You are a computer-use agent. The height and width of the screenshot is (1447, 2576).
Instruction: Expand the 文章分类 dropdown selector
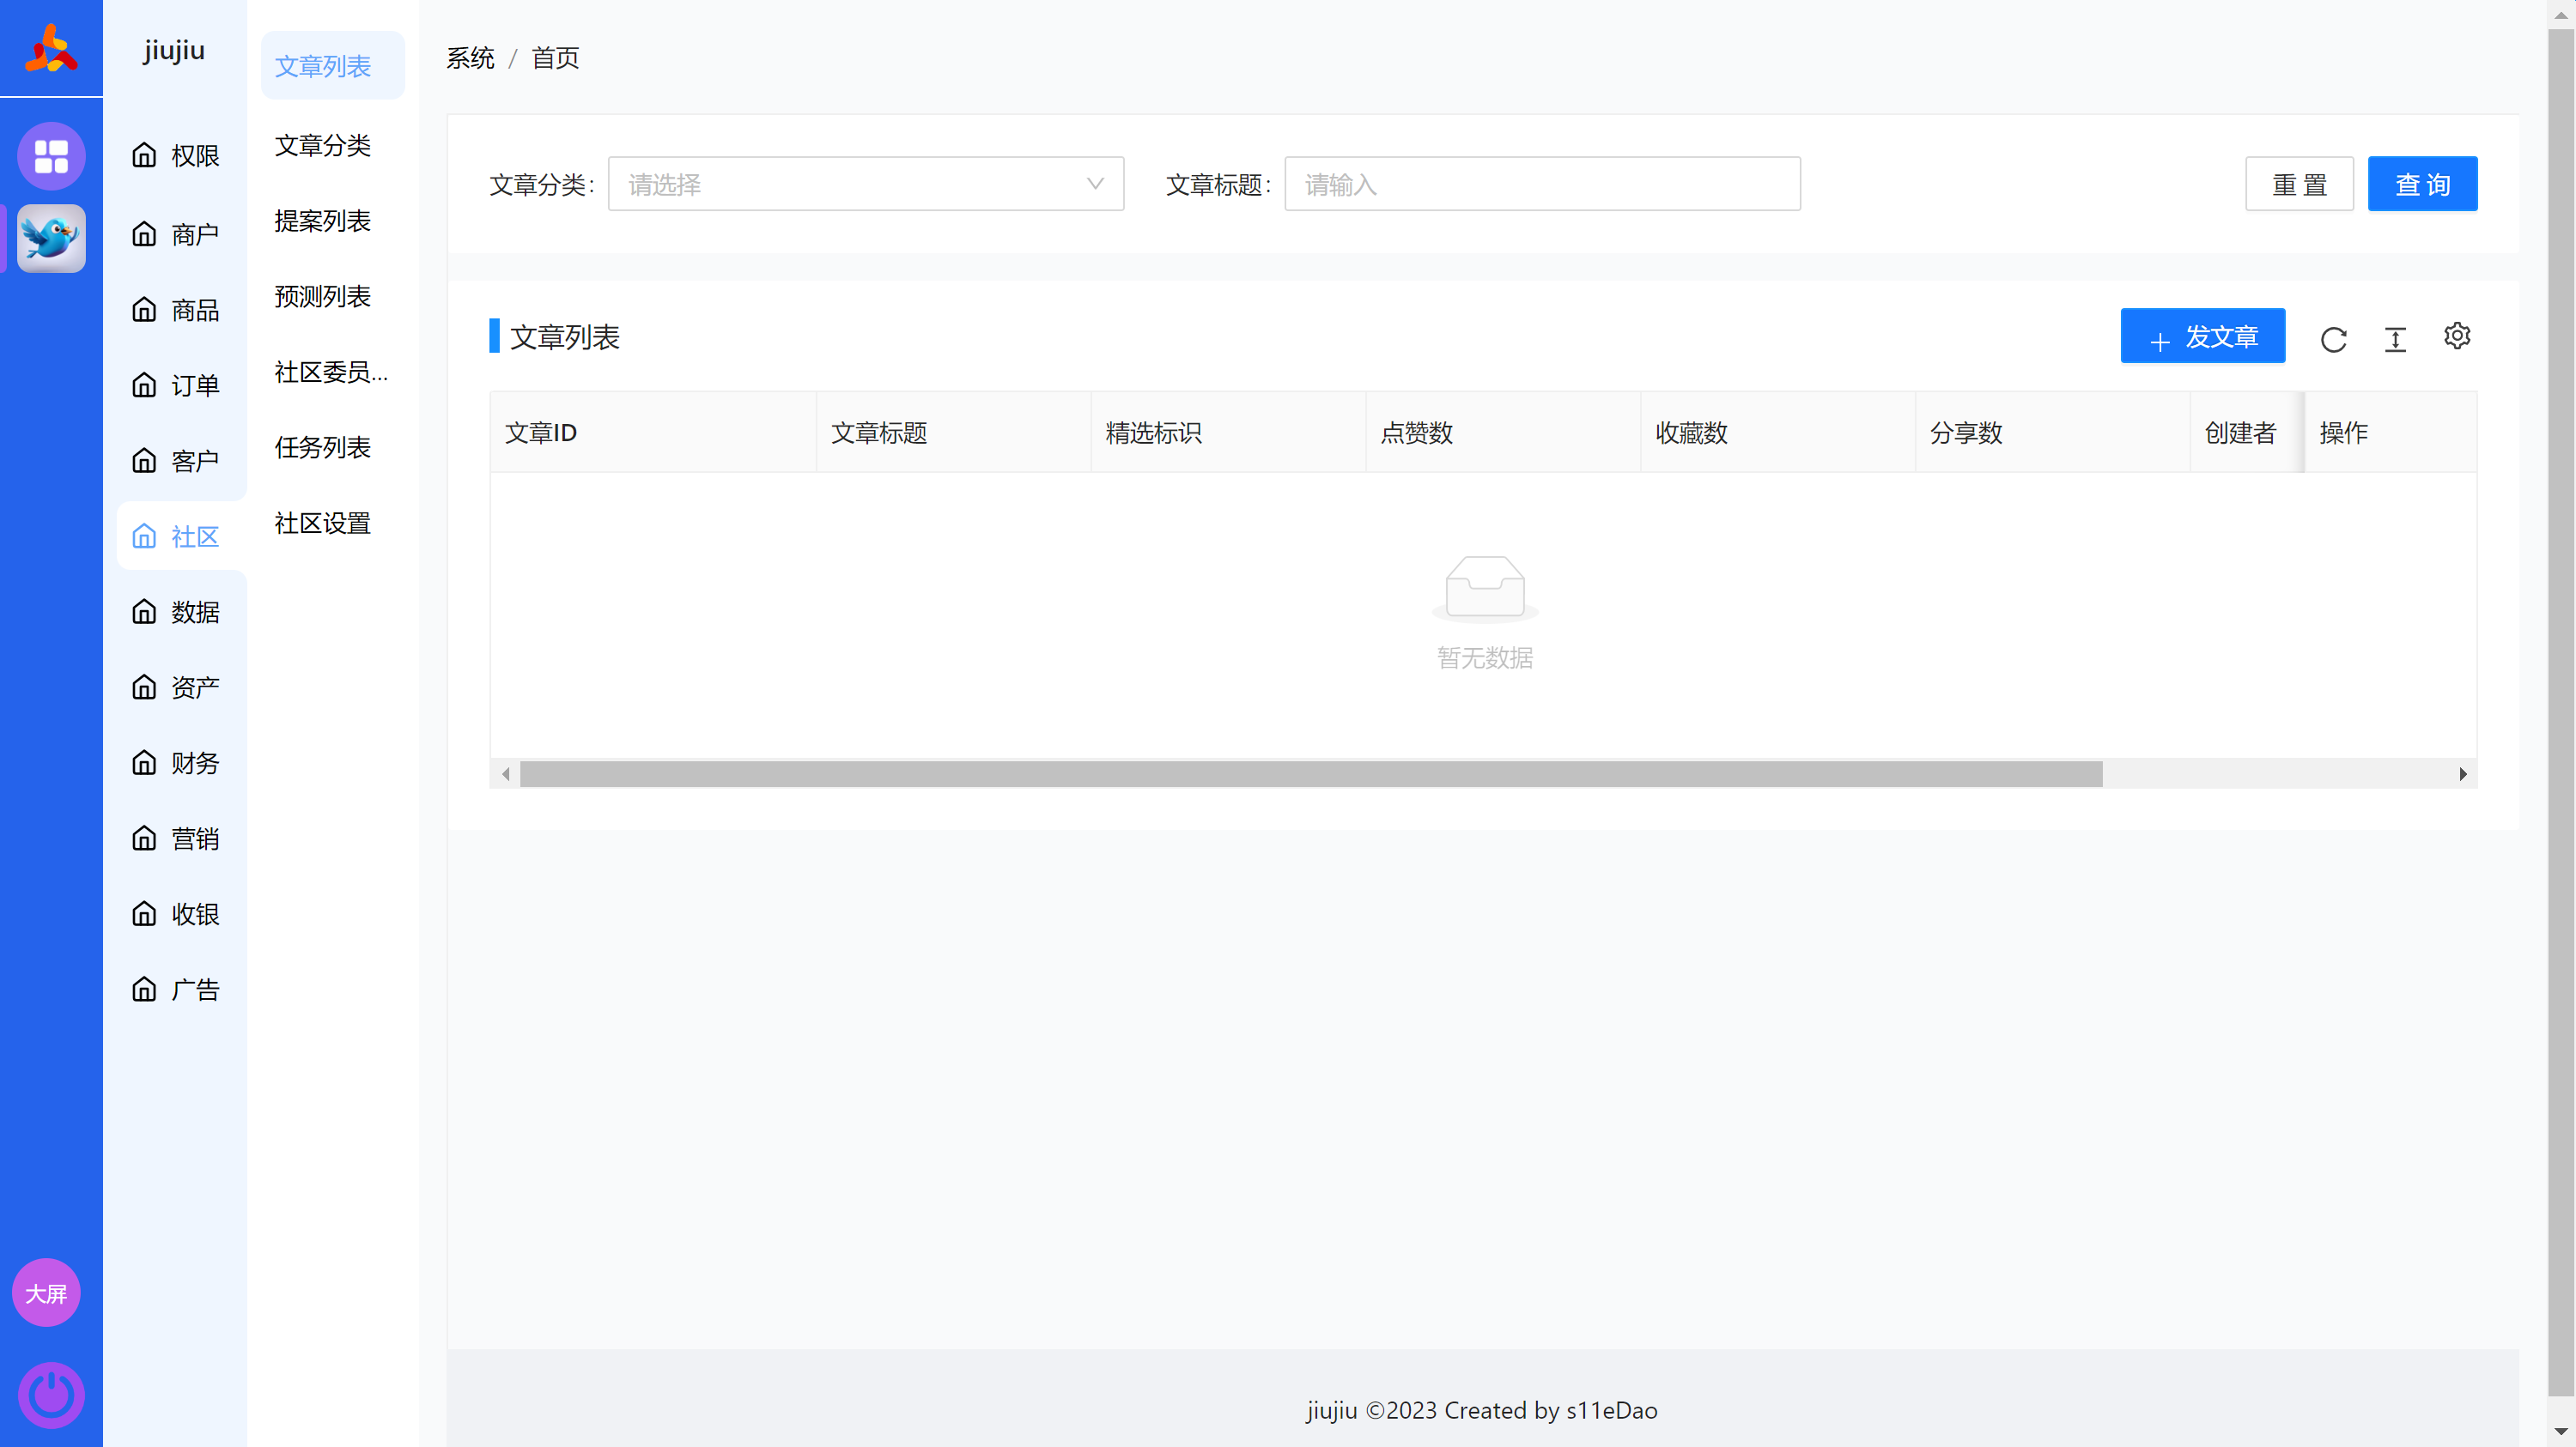pyautogui.click(x=865, y=184)
